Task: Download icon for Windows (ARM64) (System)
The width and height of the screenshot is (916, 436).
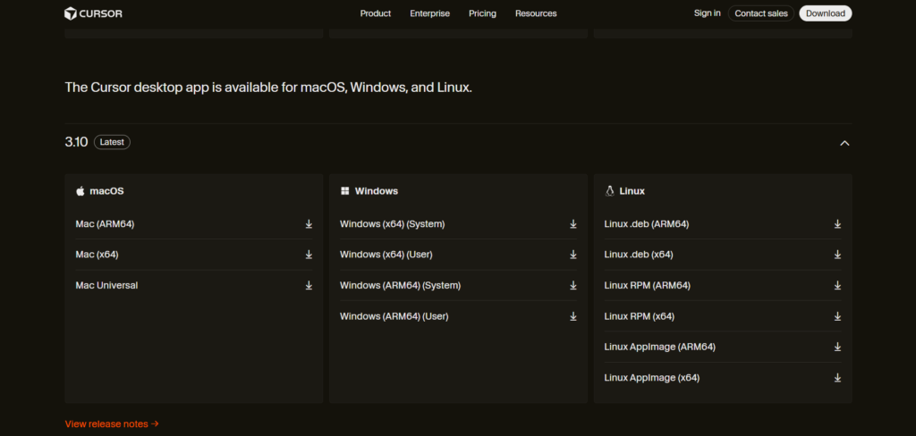Action: pyautogui.click(x=573, y=285)
